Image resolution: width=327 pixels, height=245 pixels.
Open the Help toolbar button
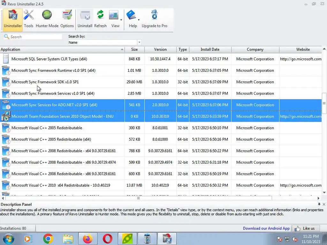coord(132,19)
